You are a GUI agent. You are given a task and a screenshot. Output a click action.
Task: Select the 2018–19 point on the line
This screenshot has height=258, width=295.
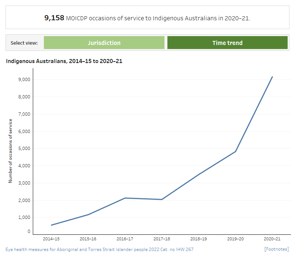click(198, 175)
